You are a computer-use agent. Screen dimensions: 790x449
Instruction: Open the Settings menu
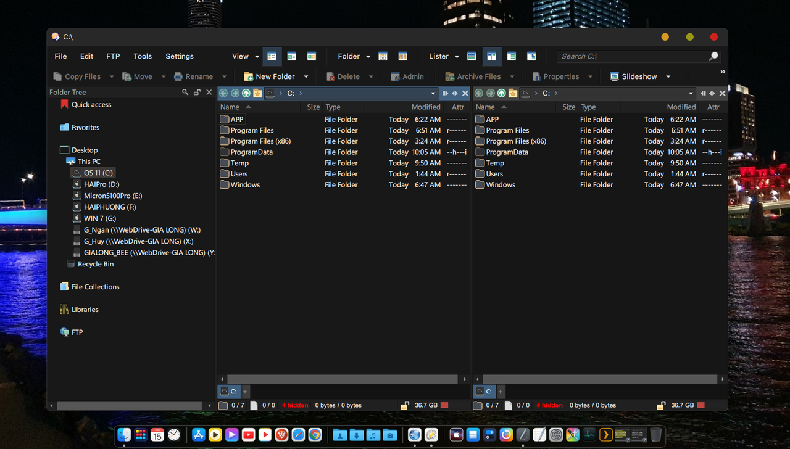coord(179,56)
